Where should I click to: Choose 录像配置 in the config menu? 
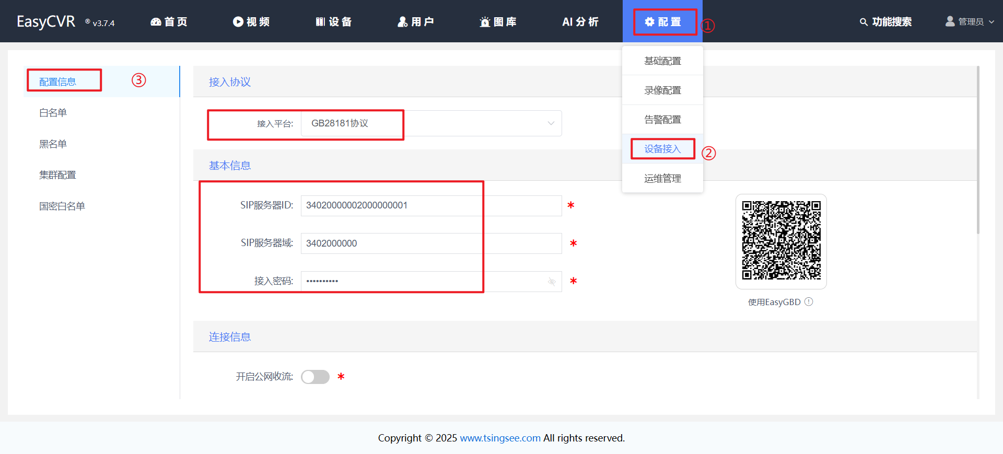pos(662,90)
